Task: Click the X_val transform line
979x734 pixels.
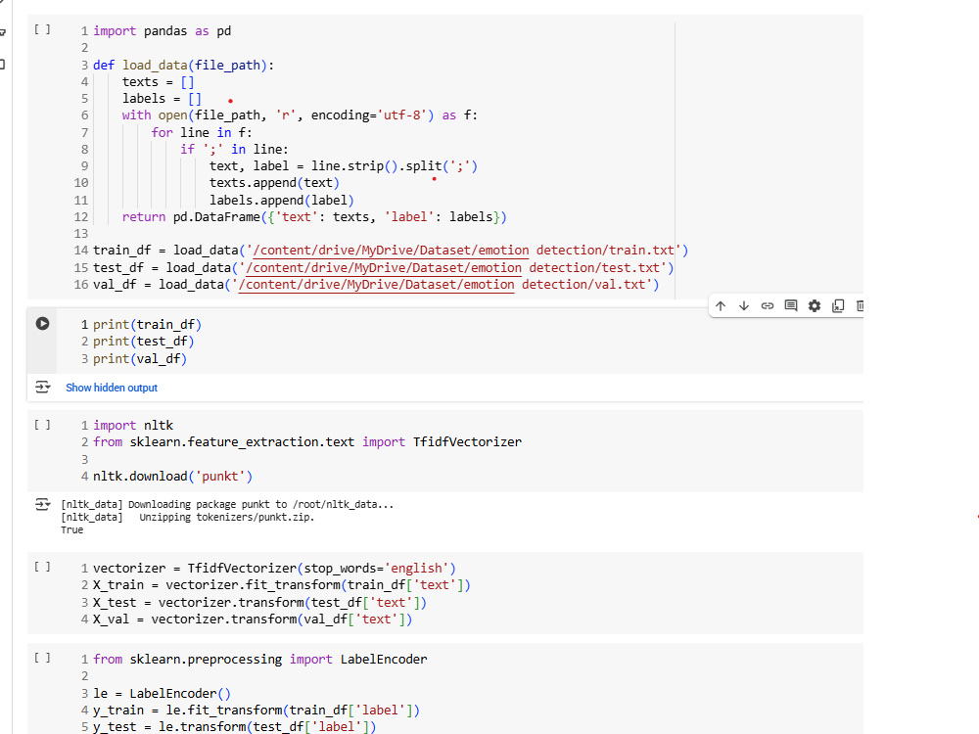Action: 253,619
